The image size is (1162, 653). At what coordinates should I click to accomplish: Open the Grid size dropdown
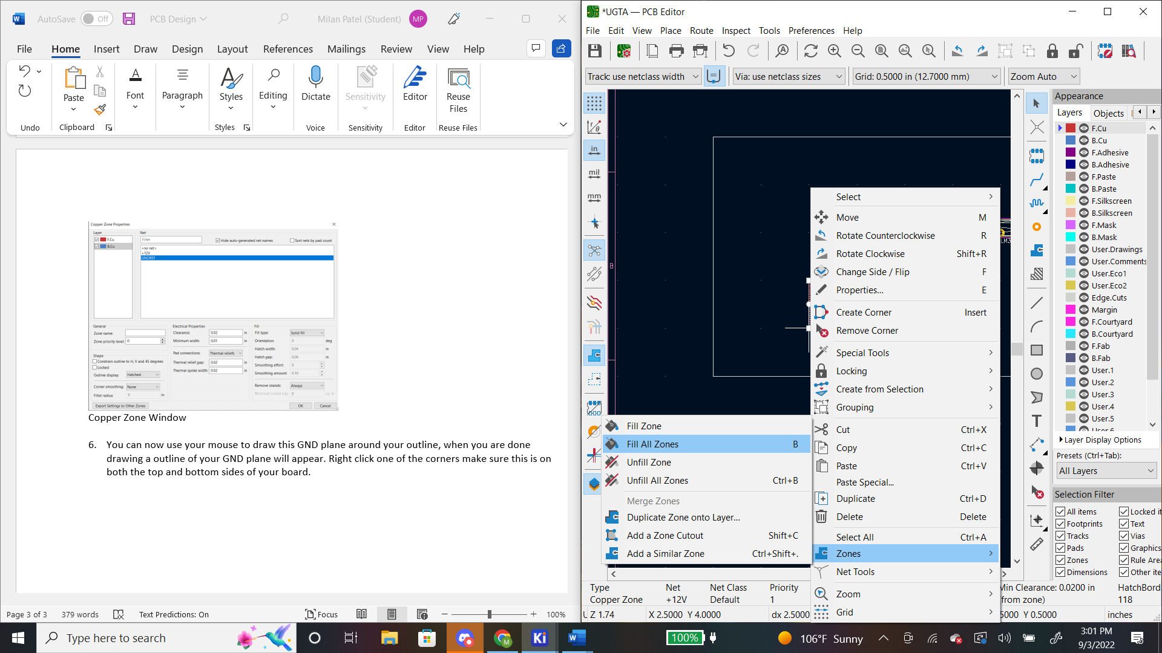(x=925, y=76)
